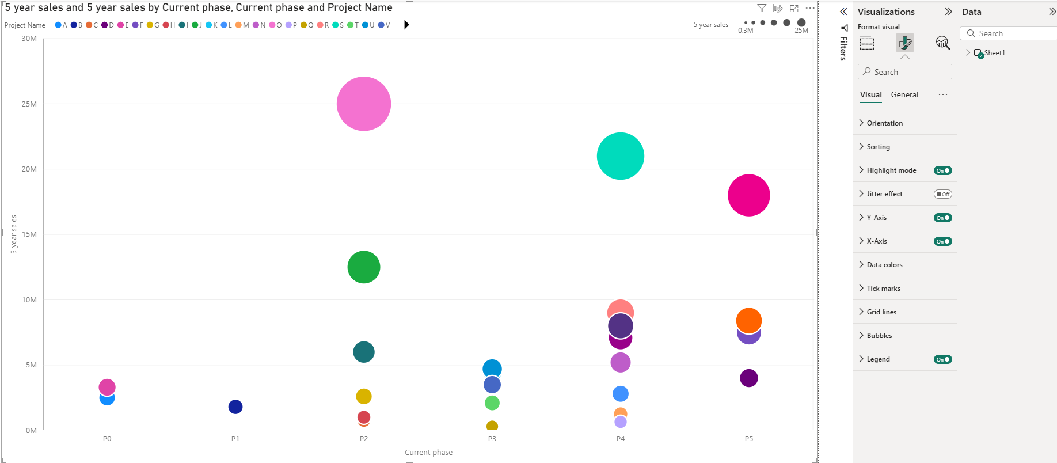1057x463 pixels.
Task: Click the P3 x-axis label
Action: (492, 438)
